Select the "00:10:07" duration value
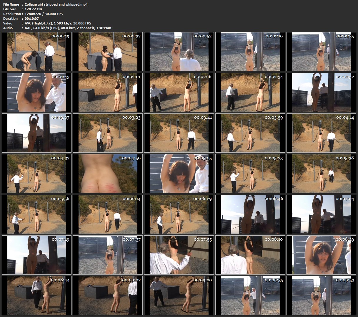358x317 pixels. [x=32, y=19]
